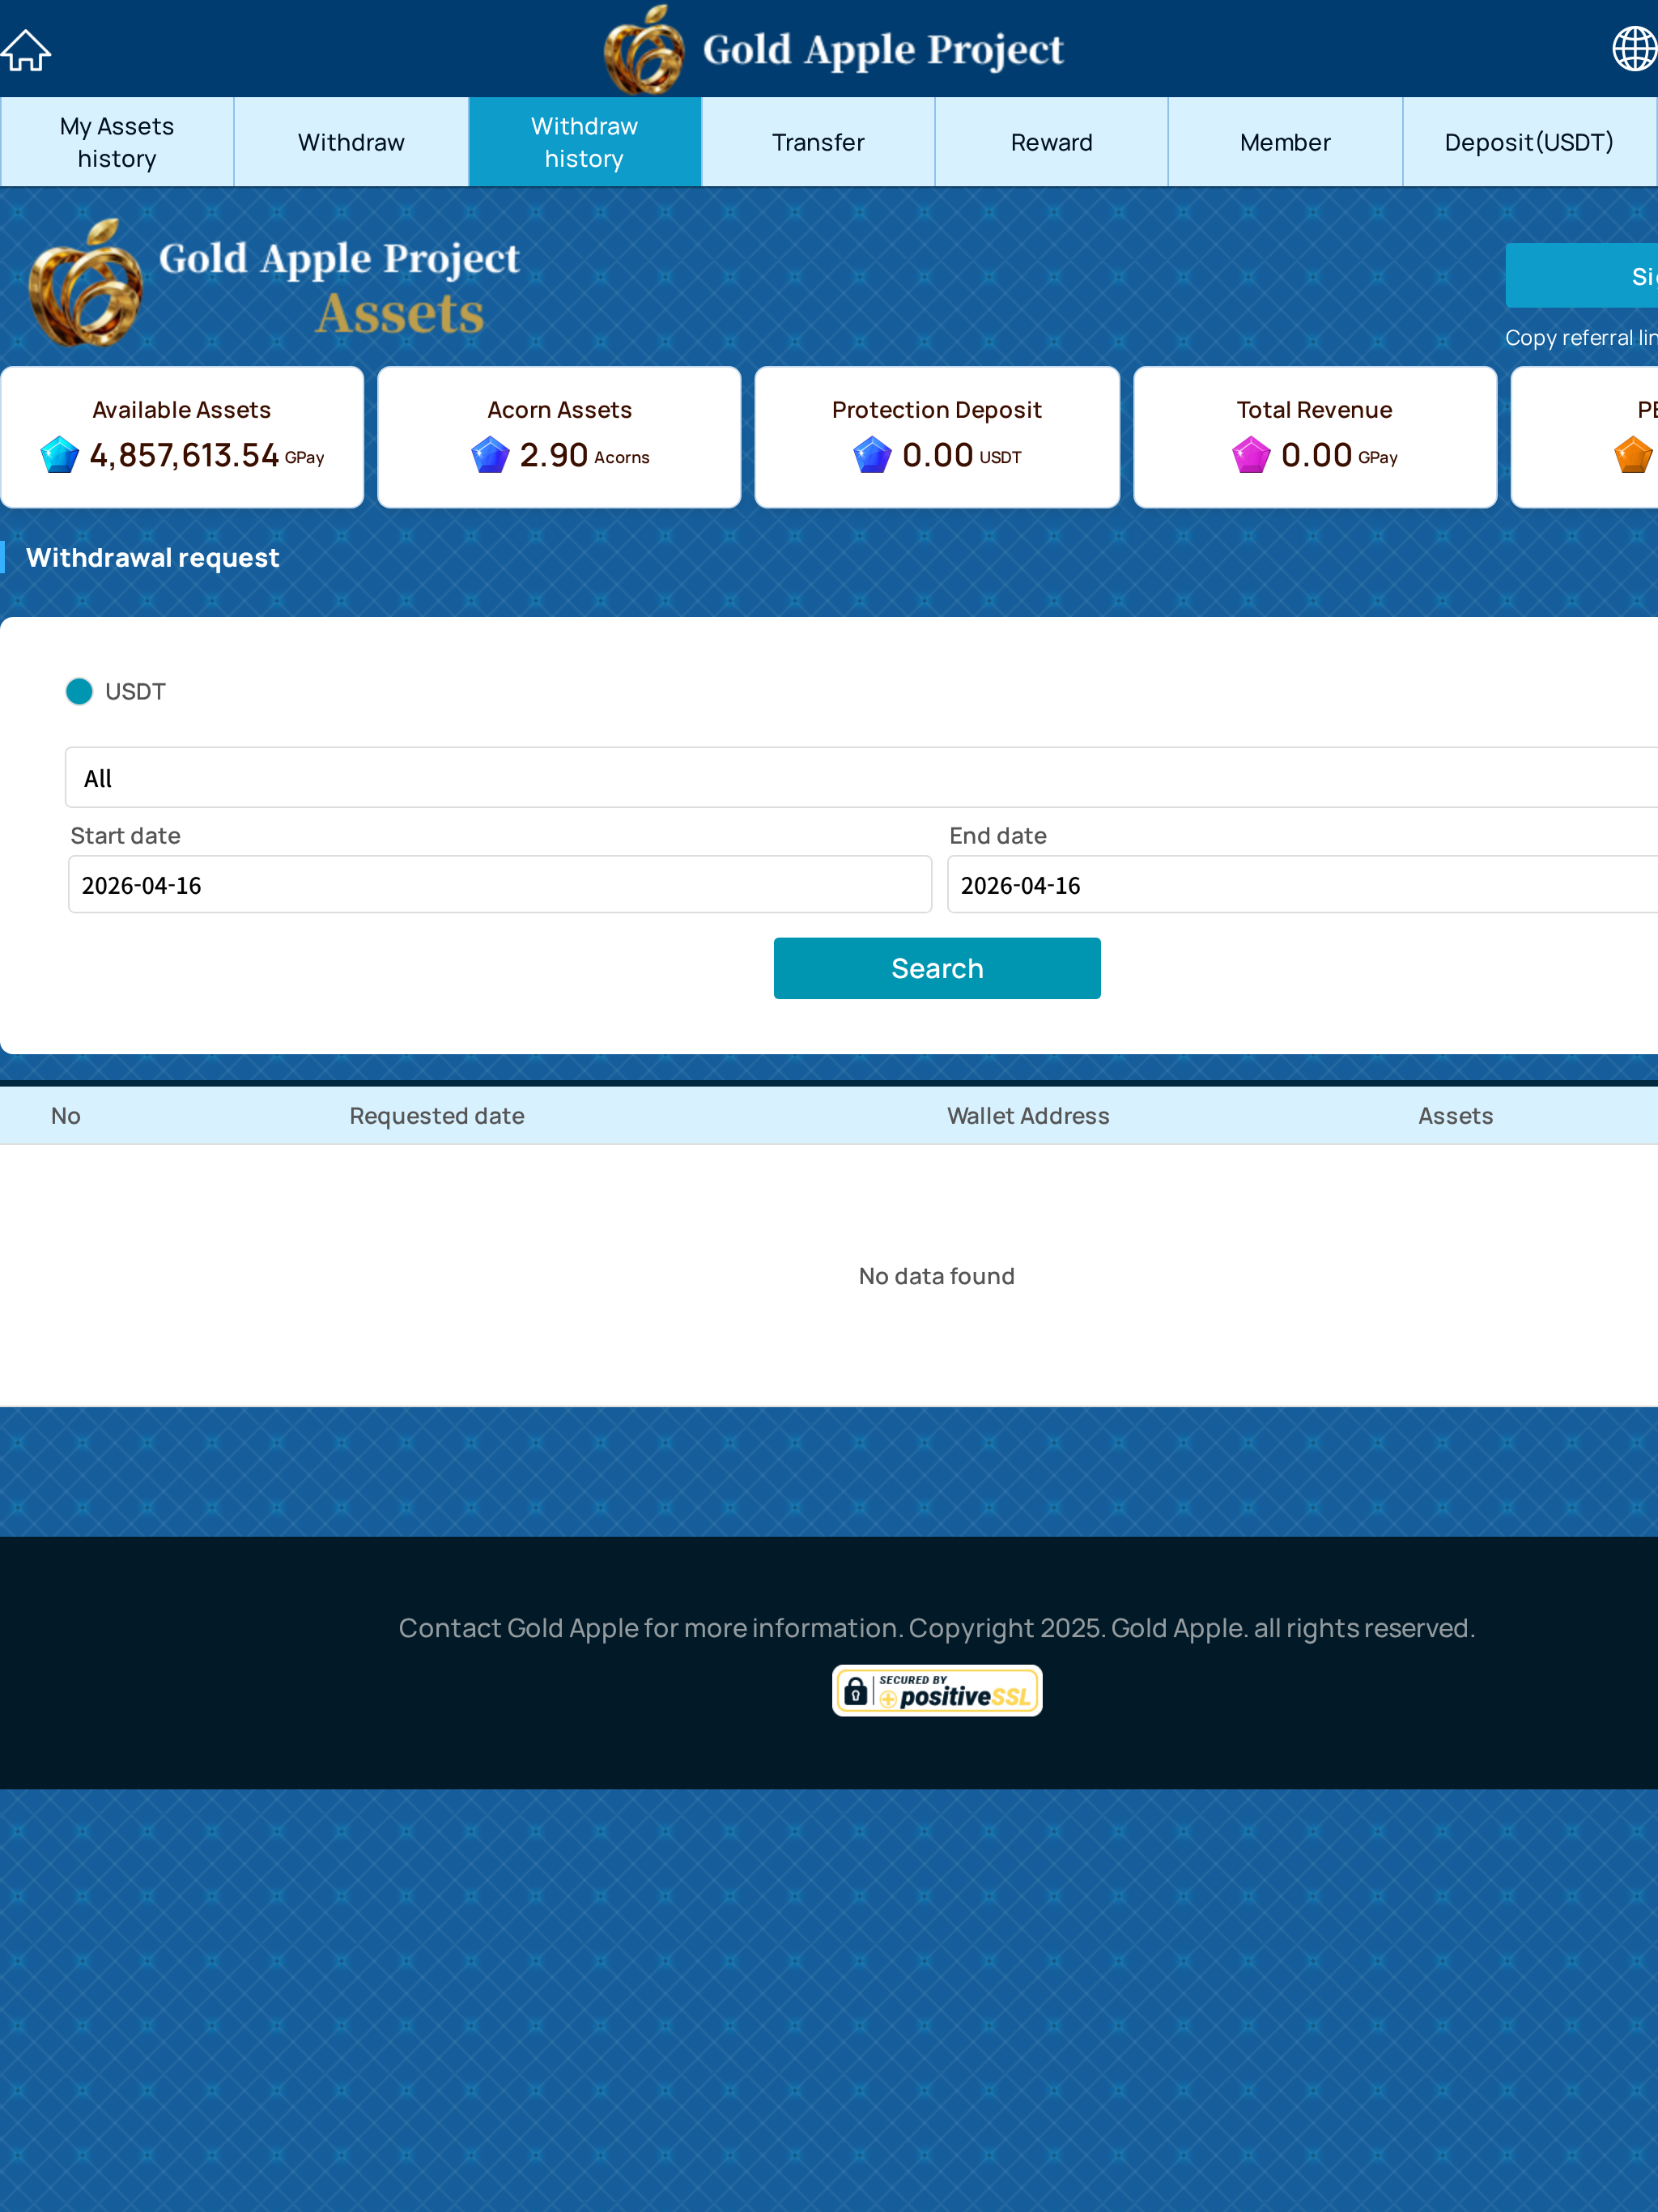Click the orange gem icon on right card
Image resolution: width=1658 pixels, height=2212 pixels.
click(x=1633, y=456)
